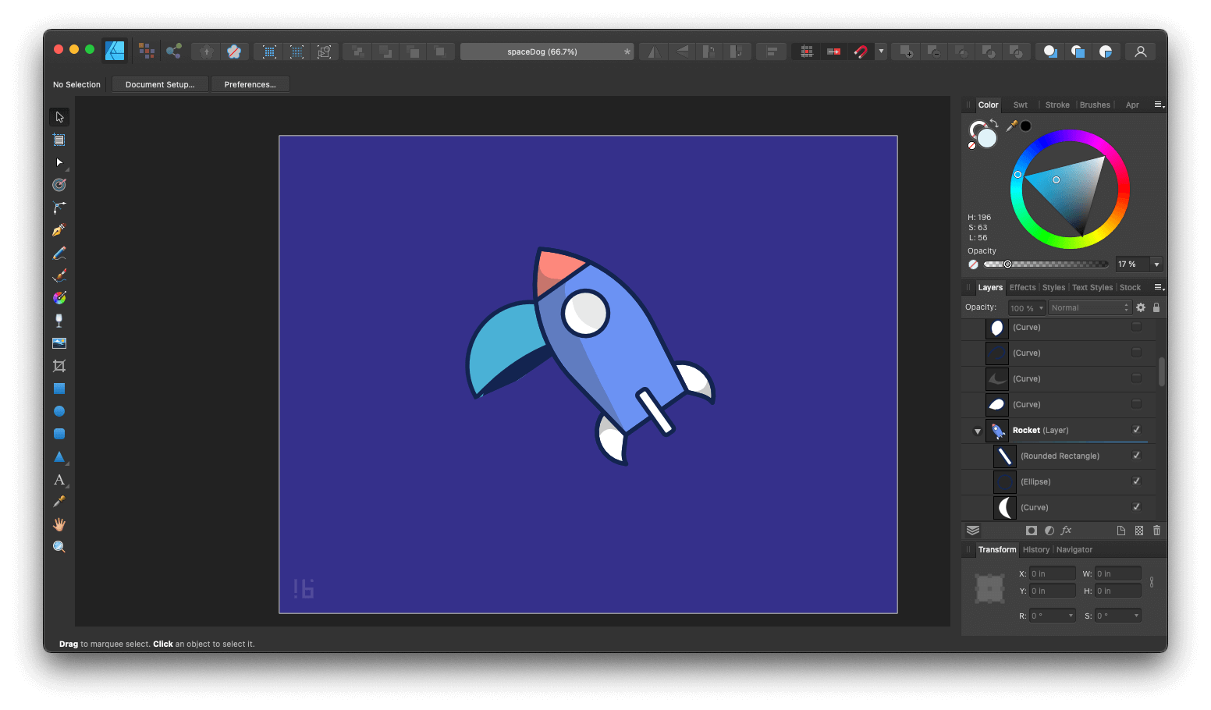Select the Transparency tool
1211x710 pixels.
click(59, 320)
